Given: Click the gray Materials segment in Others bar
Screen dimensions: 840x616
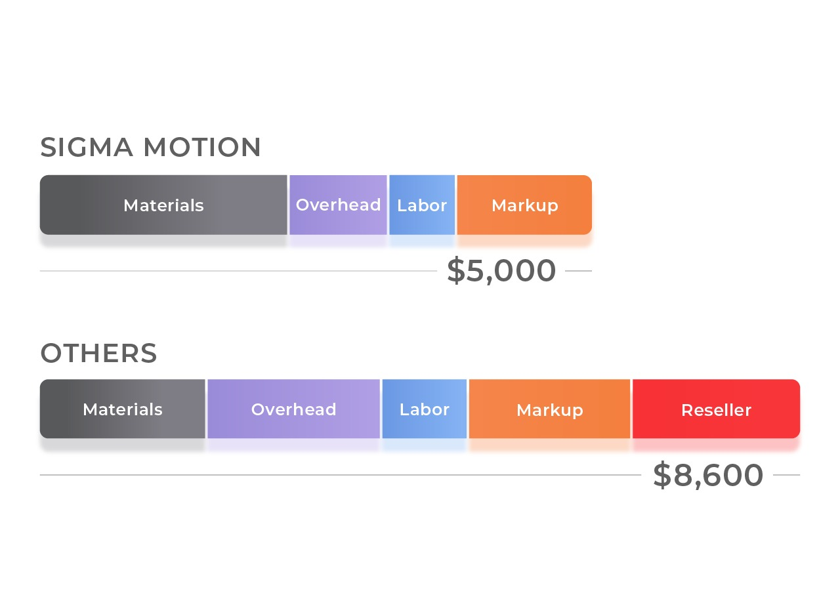Looking at the screenshot, I should [x=123, y=409].
